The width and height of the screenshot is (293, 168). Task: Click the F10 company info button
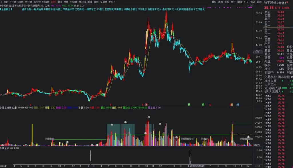tap(246, 2)
